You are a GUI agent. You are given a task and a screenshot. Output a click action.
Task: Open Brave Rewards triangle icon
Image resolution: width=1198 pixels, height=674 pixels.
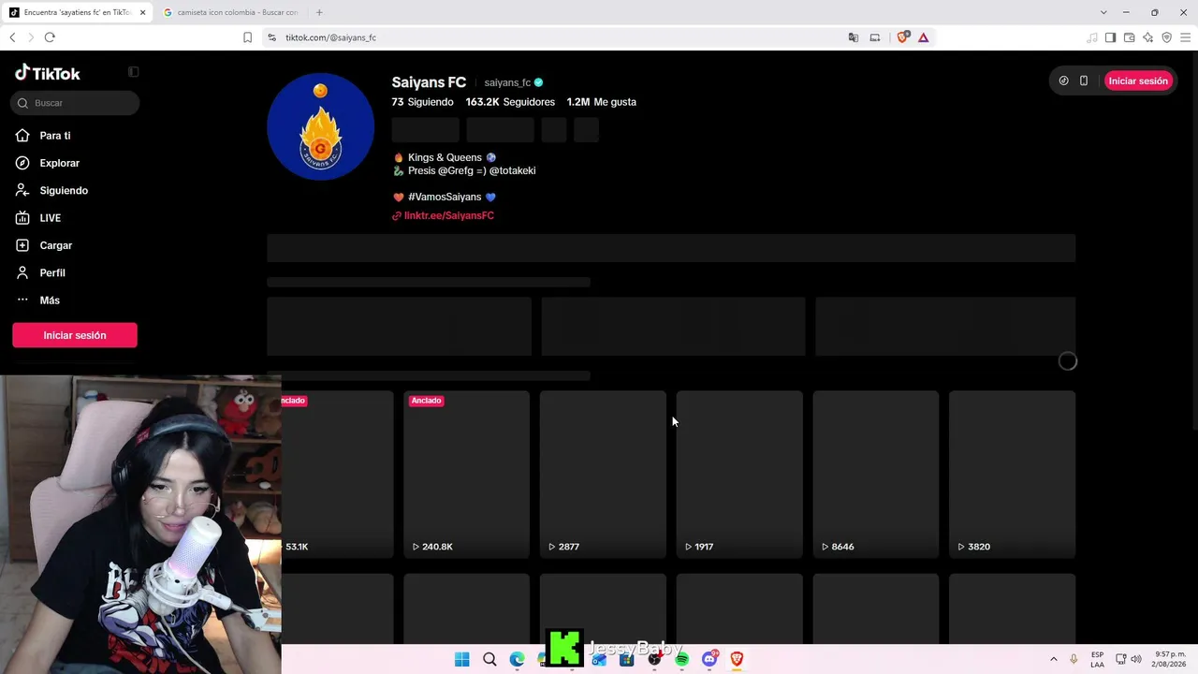923,37
